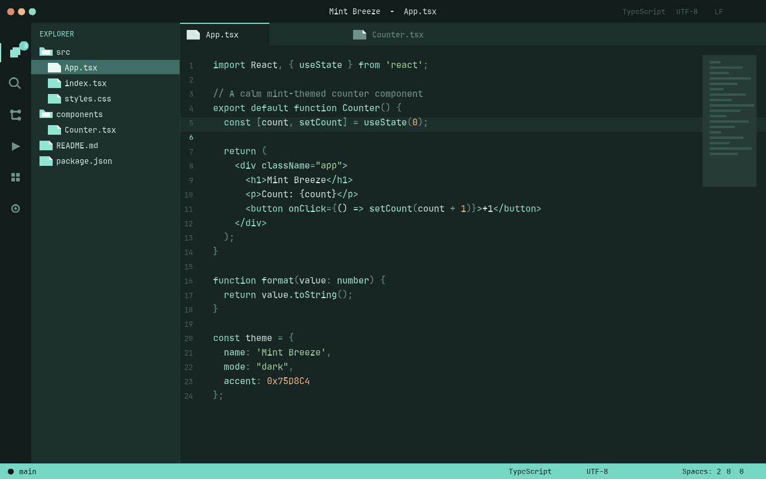Switch to the App.tsx editor tab
This screenshot has height=479, width=766.
click(x=224, y=35)
